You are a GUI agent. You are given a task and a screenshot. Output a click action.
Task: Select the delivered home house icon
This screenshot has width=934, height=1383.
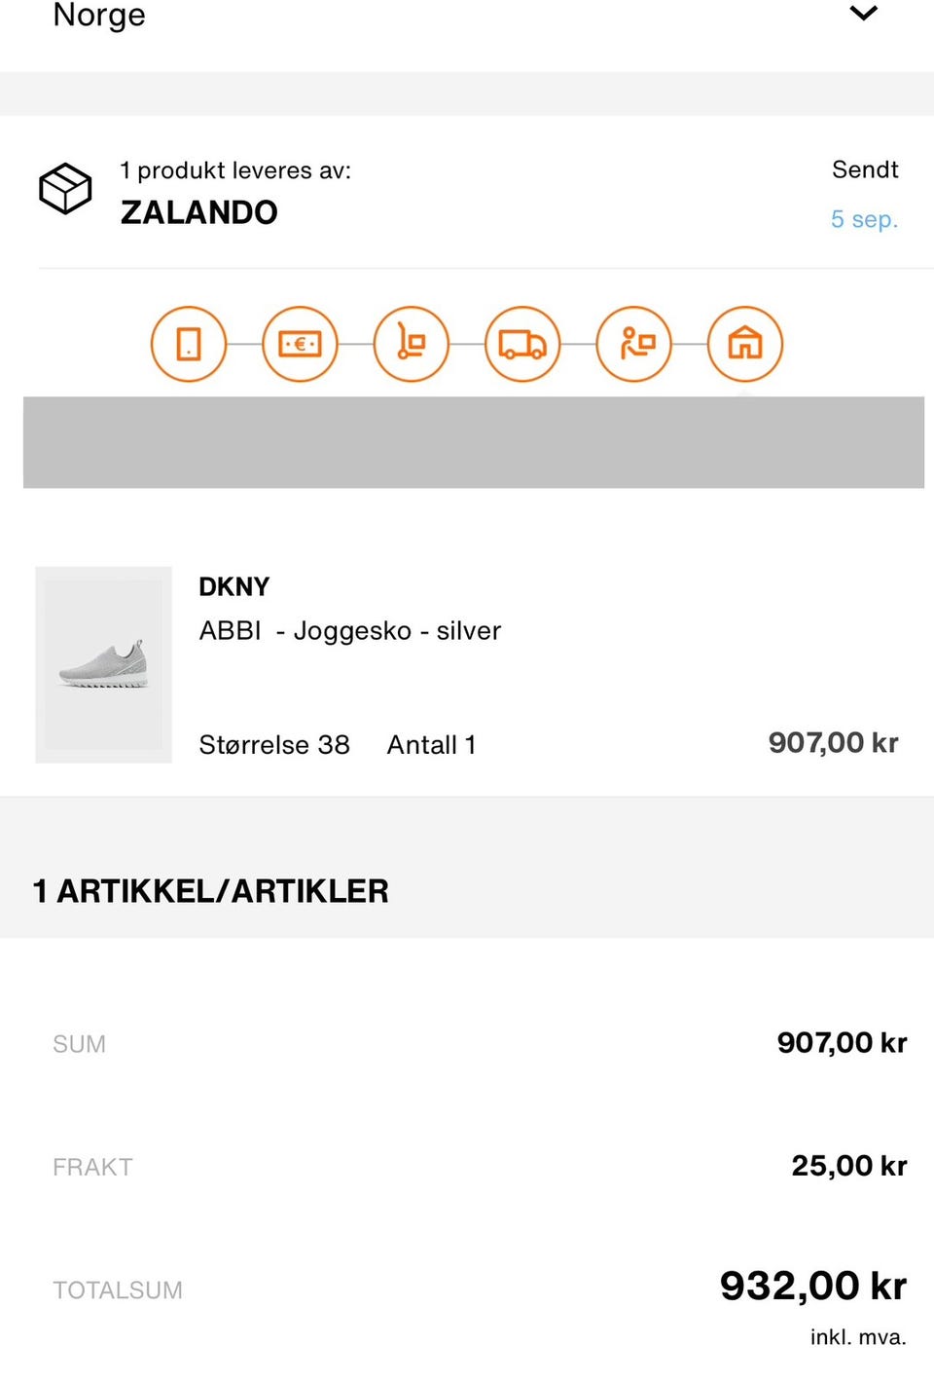(745, 344)
